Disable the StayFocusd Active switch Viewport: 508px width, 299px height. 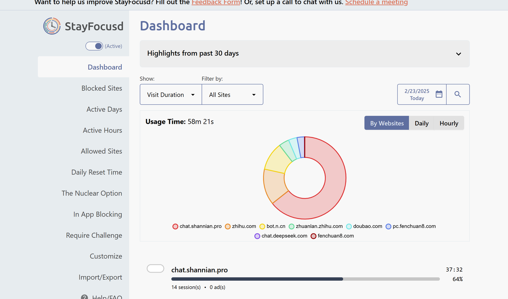coord(94,46)
